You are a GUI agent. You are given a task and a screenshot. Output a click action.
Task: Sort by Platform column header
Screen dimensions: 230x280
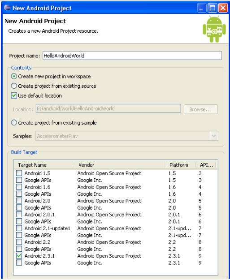pos(180,165)
